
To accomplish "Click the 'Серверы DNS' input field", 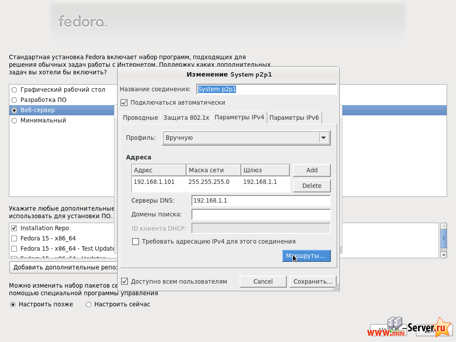I will point(261,201).
